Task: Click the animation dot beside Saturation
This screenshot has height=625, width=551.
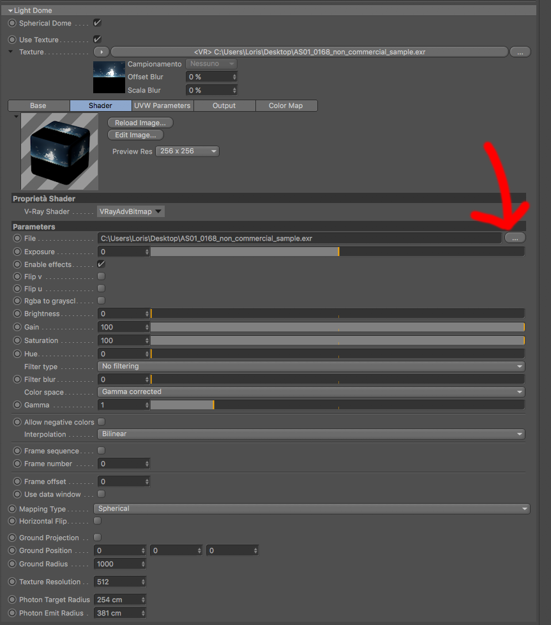Action: [x=17, y=340]
